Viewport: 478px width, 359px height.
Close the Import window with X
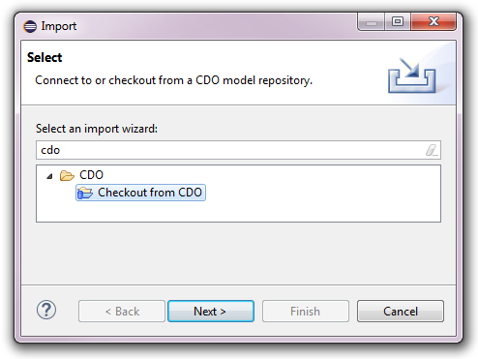433,22
